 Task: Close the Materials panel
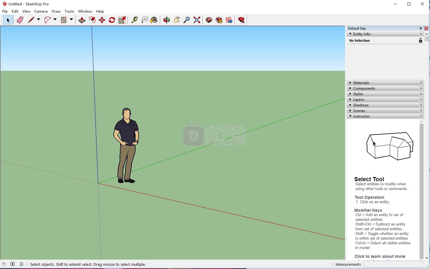(421, 83)
